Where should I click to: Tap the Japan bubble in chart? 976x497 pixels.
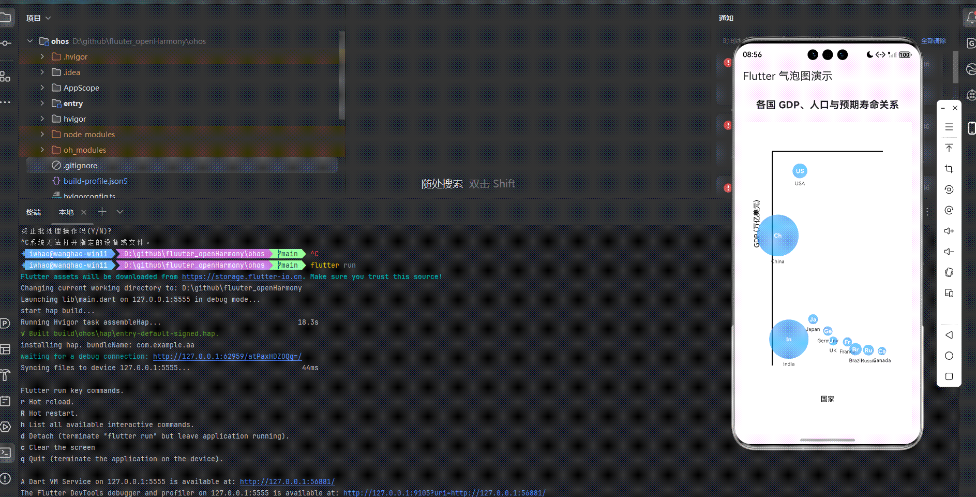pos(813,319)
